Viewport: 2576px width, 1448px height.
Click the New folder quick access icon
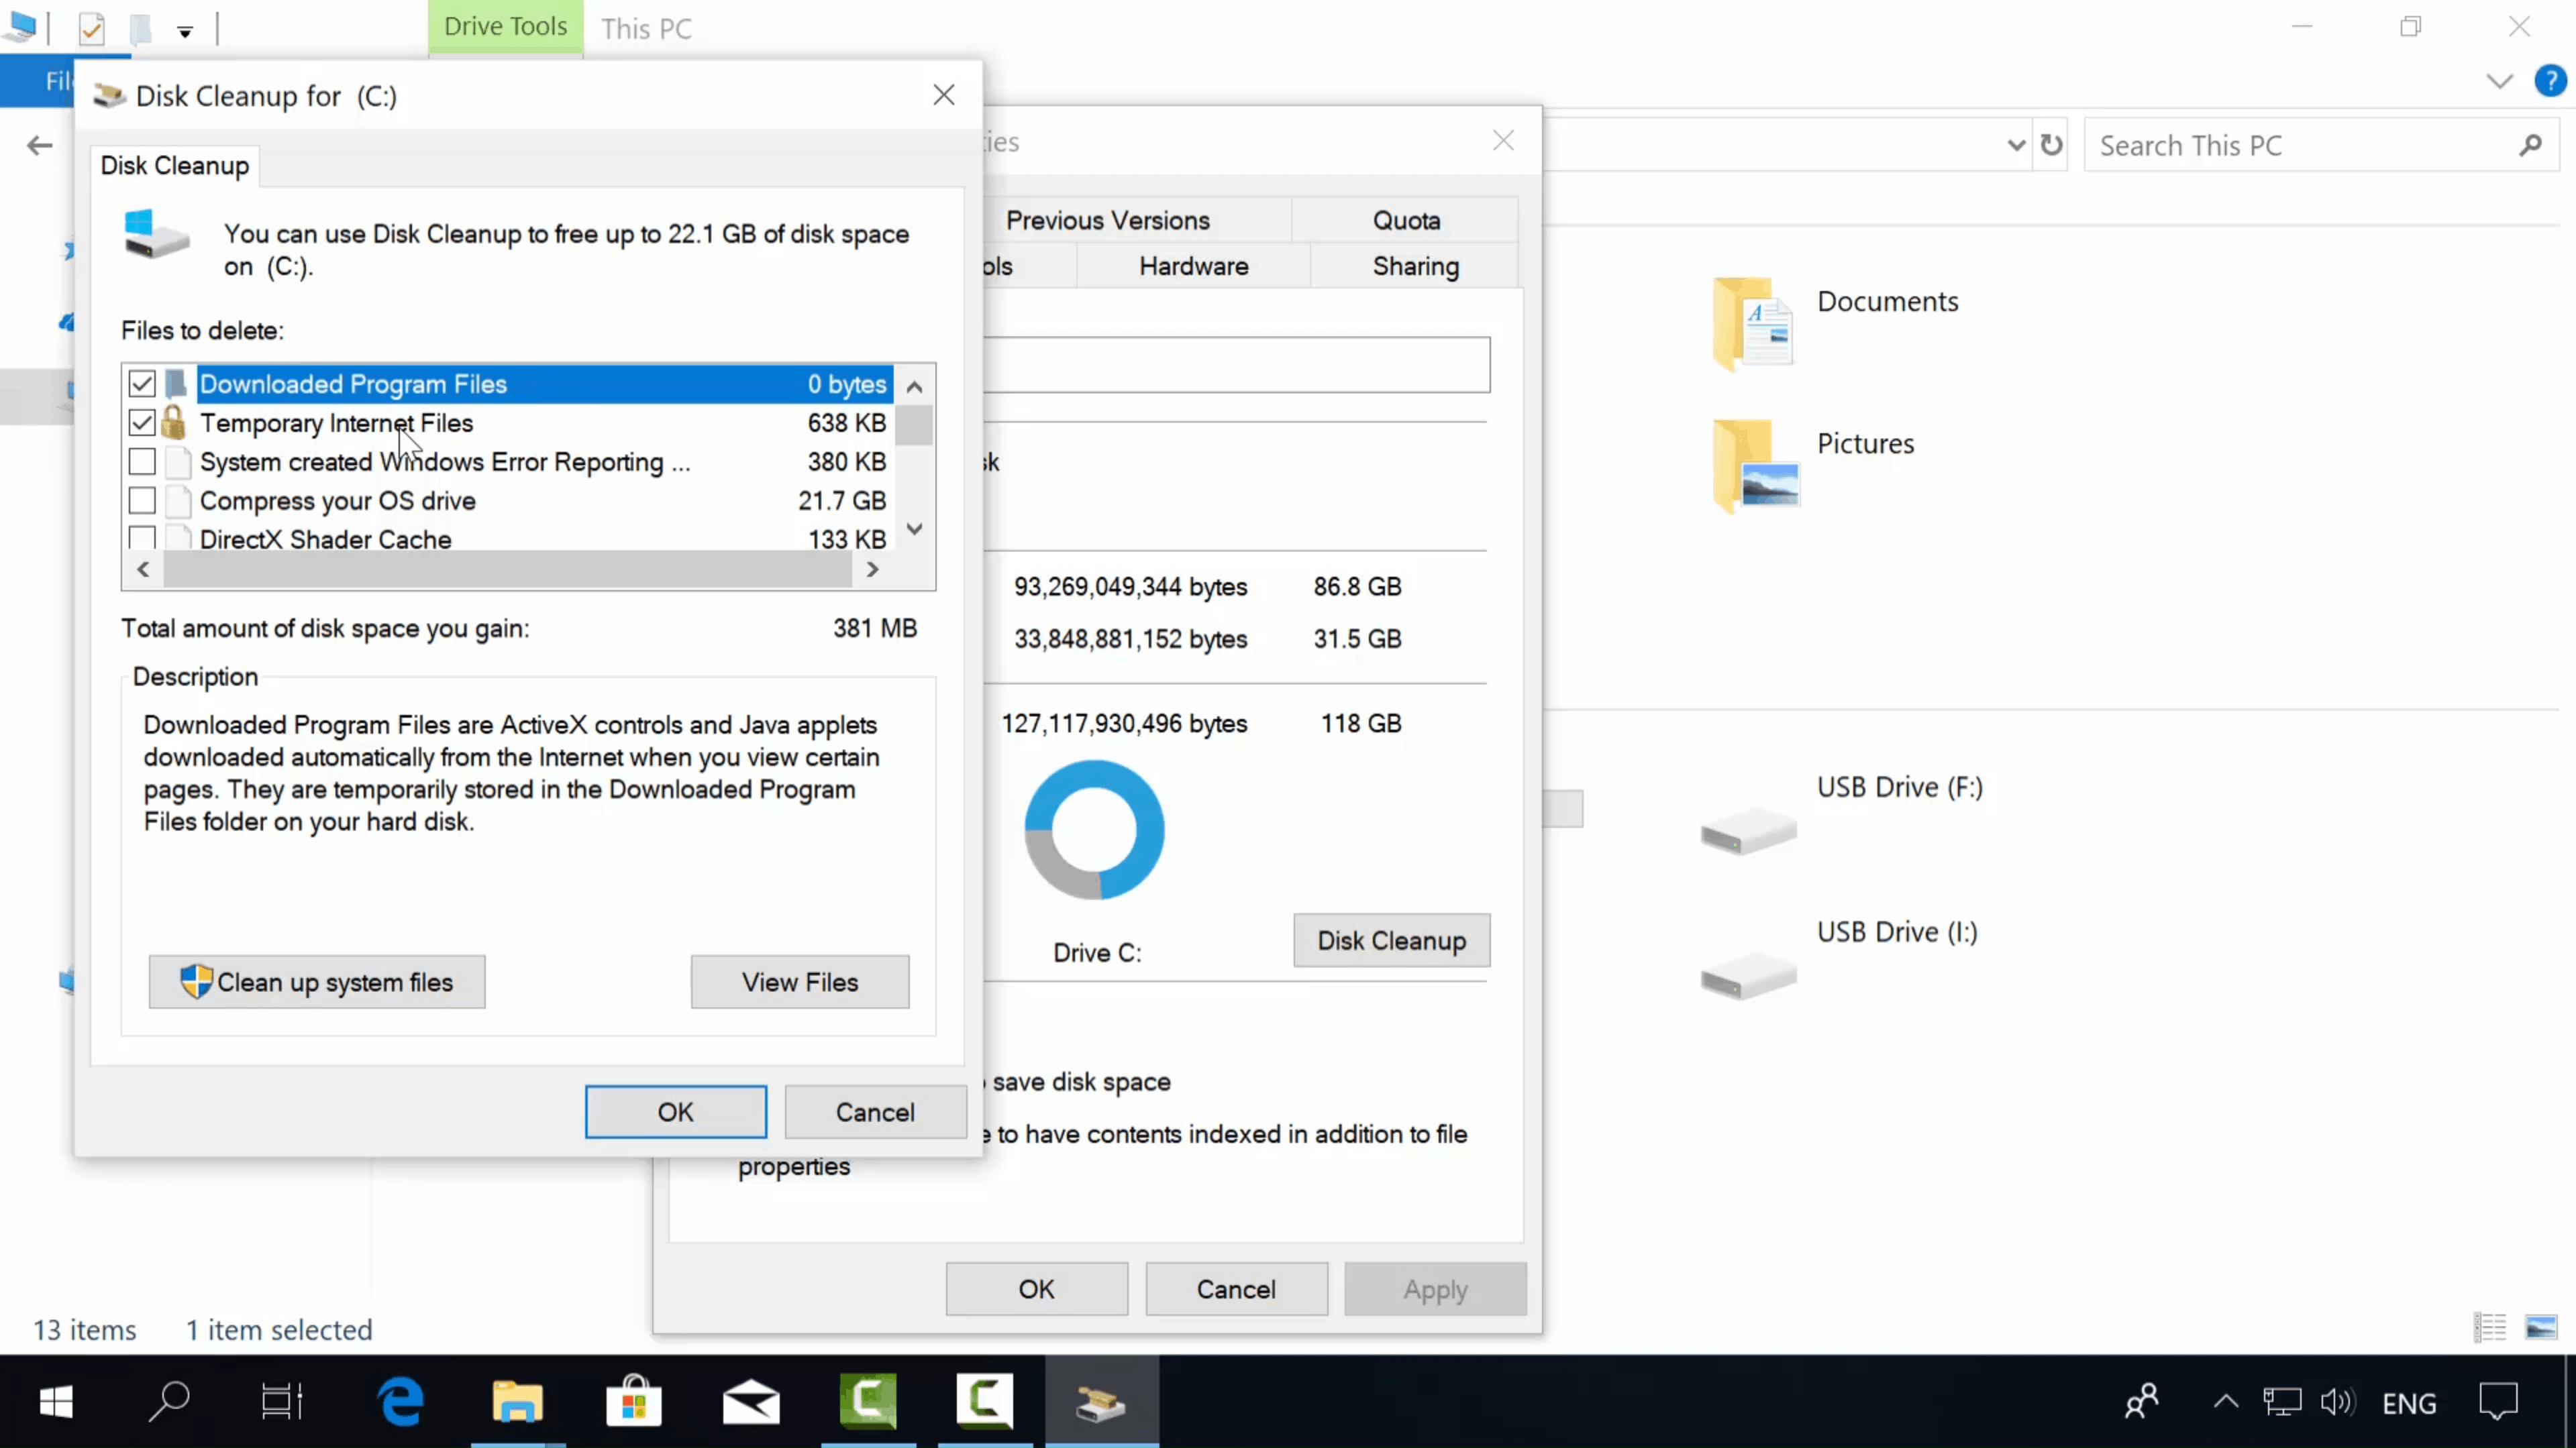[141, 29]
